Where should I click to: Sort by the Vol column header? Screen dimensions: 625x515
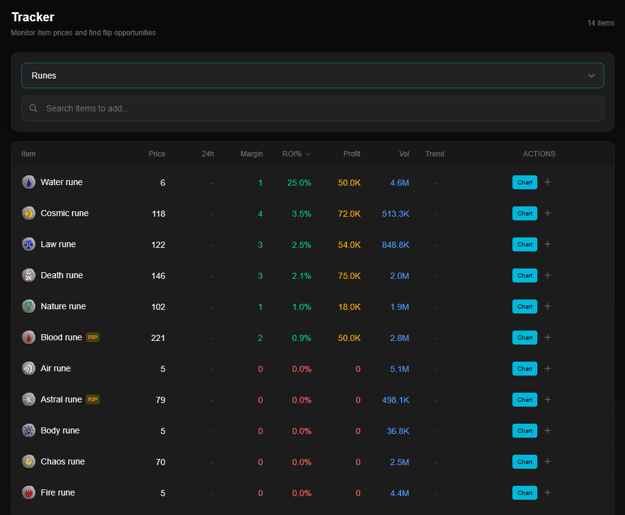pyautogui.click(x=404, y=154)
